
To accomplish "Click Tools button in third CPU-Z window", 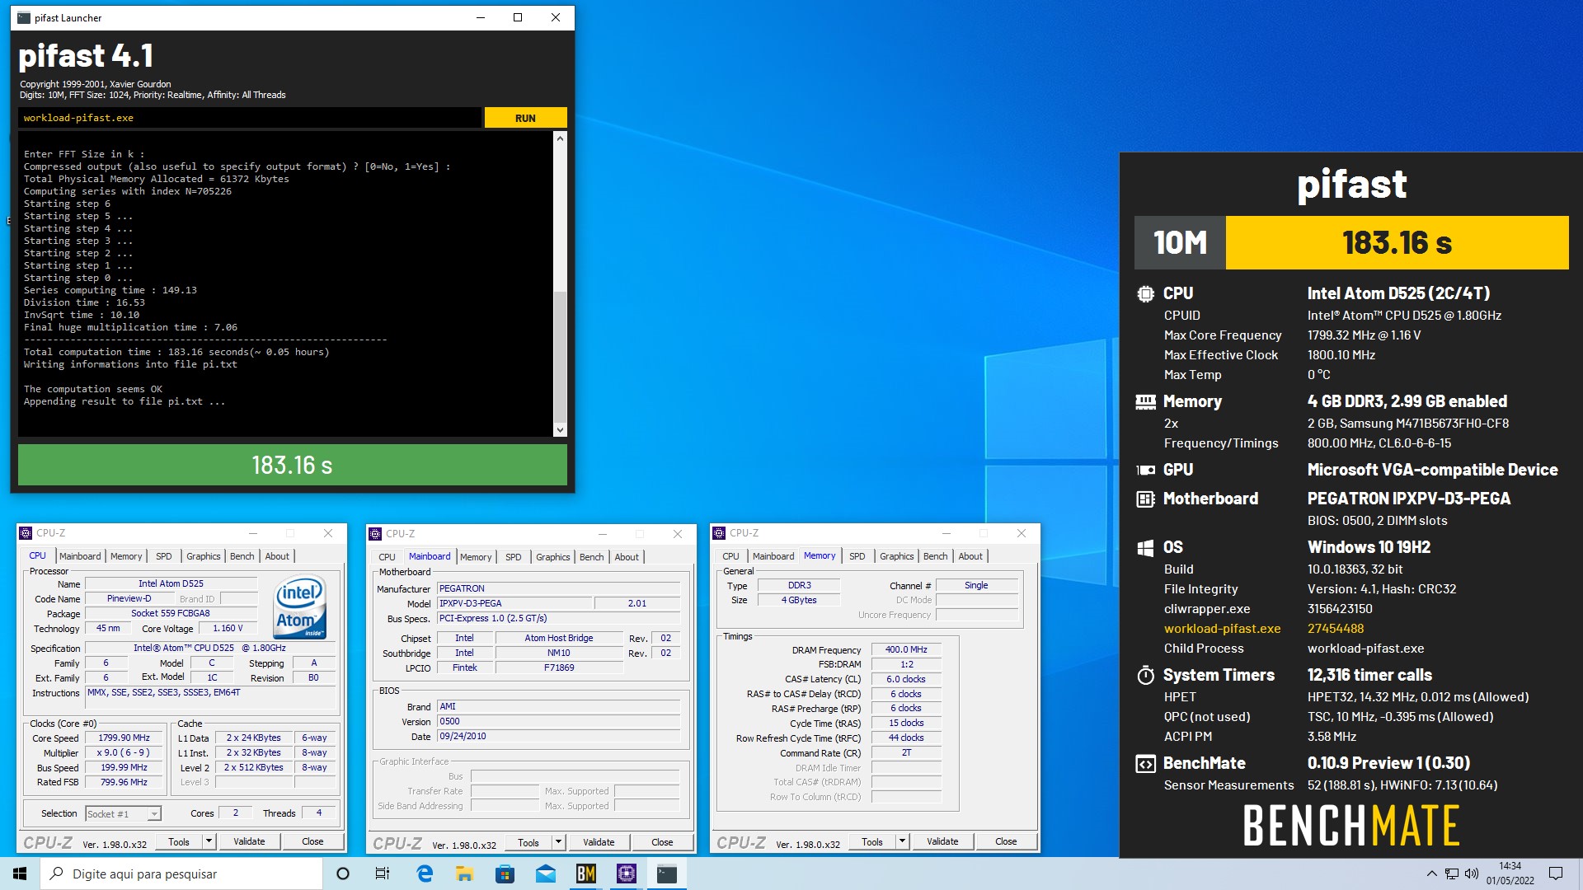I will pyautogui.click(x=872, y=841).
